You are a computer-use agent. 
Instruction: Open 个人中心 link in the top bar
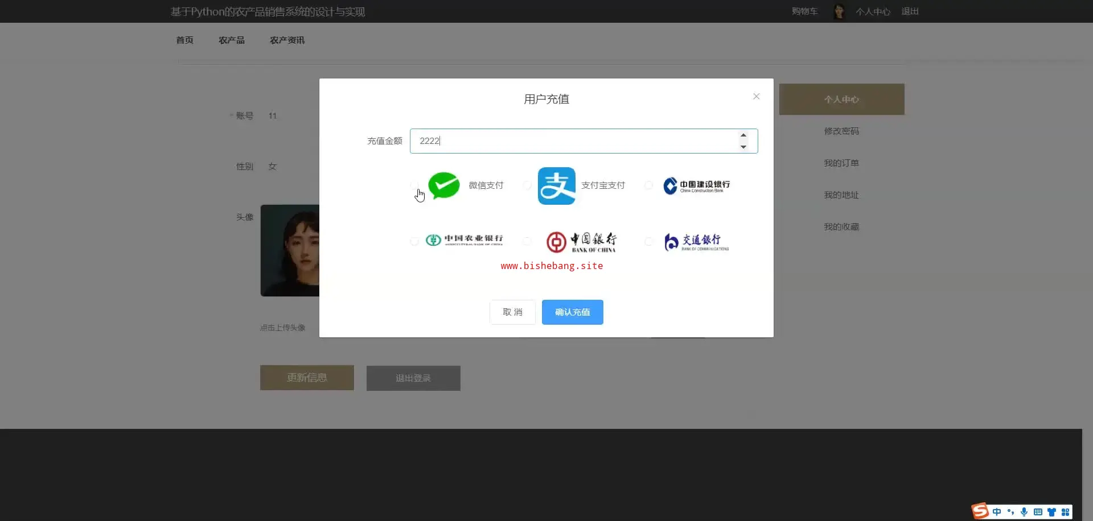tap(873, 11)
